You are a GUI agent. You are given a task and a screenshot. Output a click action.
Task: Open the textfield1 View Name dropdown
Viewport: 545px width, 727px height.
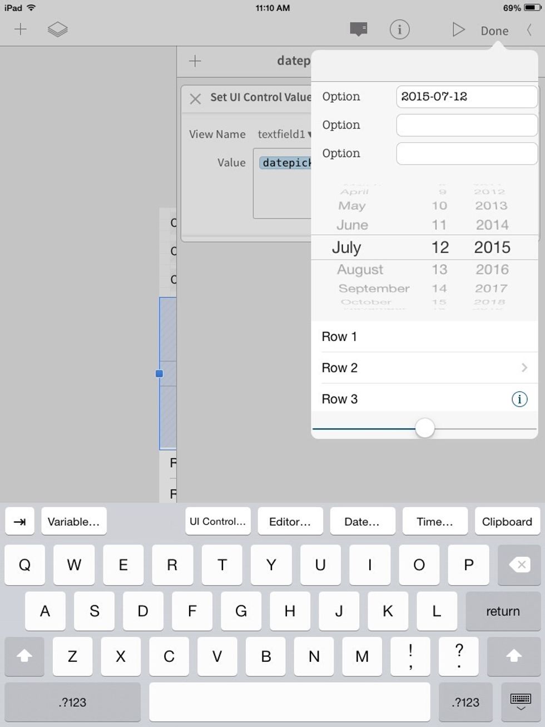(x=284, y=134)
